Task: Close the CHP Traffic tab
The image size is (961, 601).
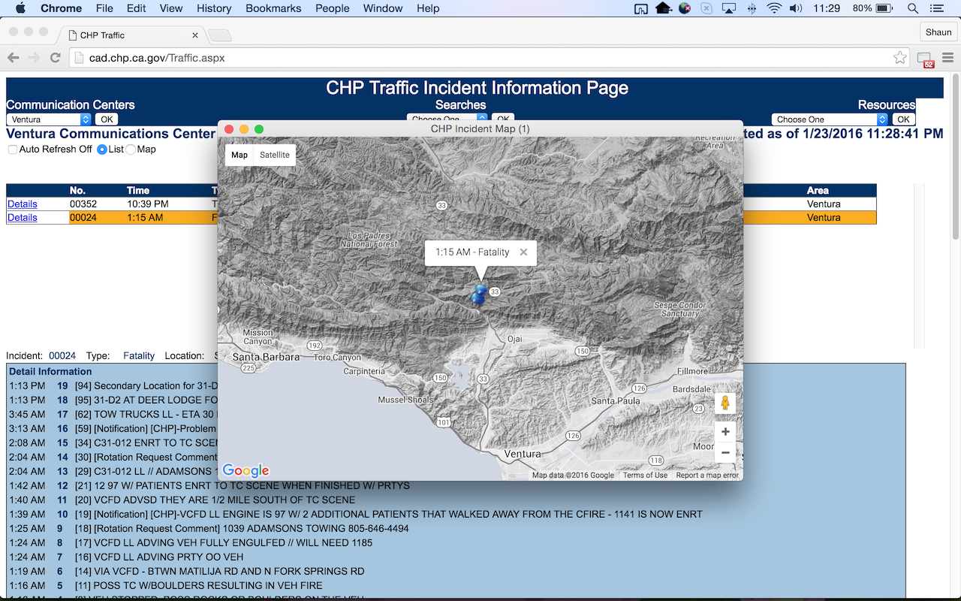Action: (x=195, y=35)
